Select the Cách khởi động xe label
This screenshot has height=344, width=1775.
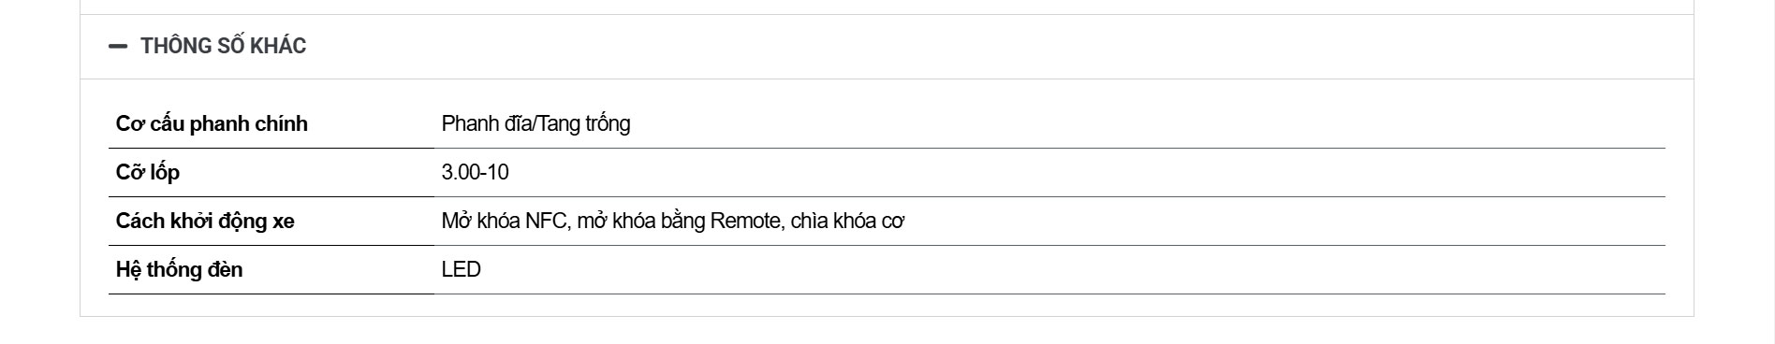point(205,221)
